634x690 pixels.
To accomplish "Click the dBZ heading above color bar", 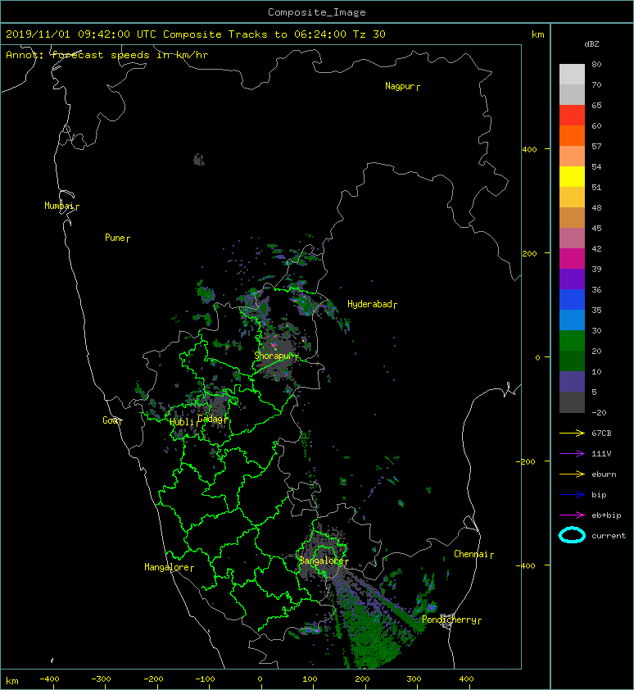I will [x=591, y=44].
